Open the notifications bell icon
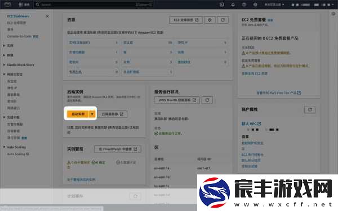This screenshot has height=211, width=338. point(233,5)
